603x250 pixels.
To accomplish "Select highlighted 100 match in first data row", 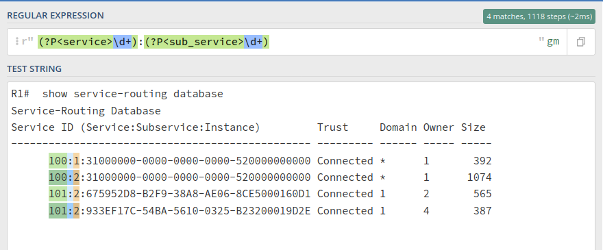I will [58, 161].
